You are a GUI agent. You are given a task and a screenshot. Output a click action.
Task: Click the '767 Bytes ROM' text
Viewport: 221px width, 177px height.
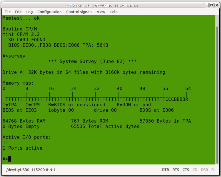tap(90, 121)
